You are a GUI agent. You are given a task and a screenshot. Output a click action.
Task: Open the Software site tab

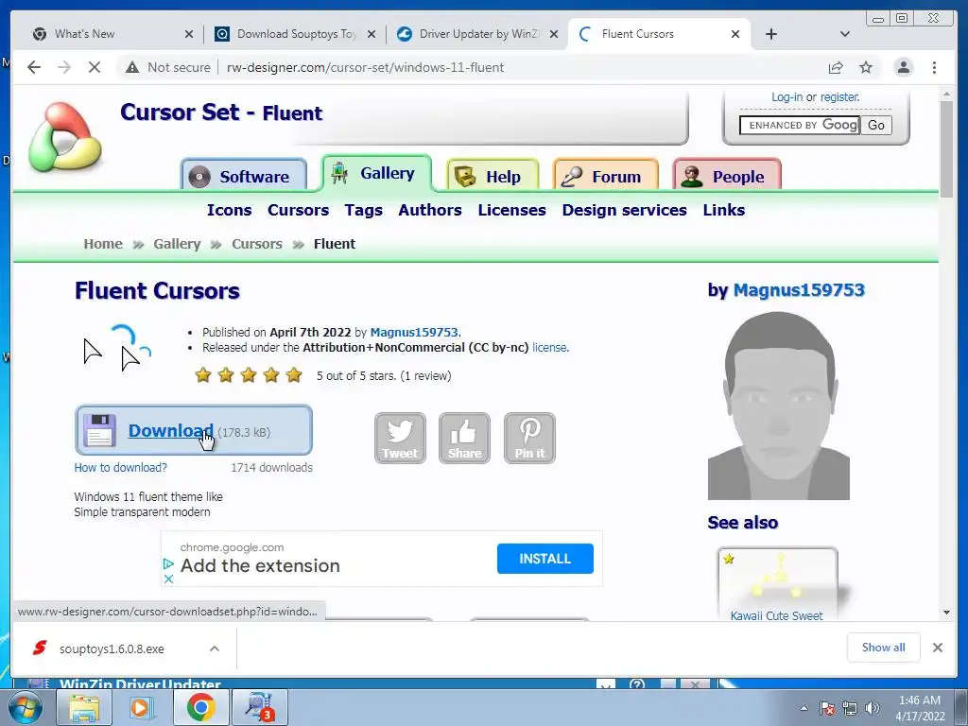point(244,175)
